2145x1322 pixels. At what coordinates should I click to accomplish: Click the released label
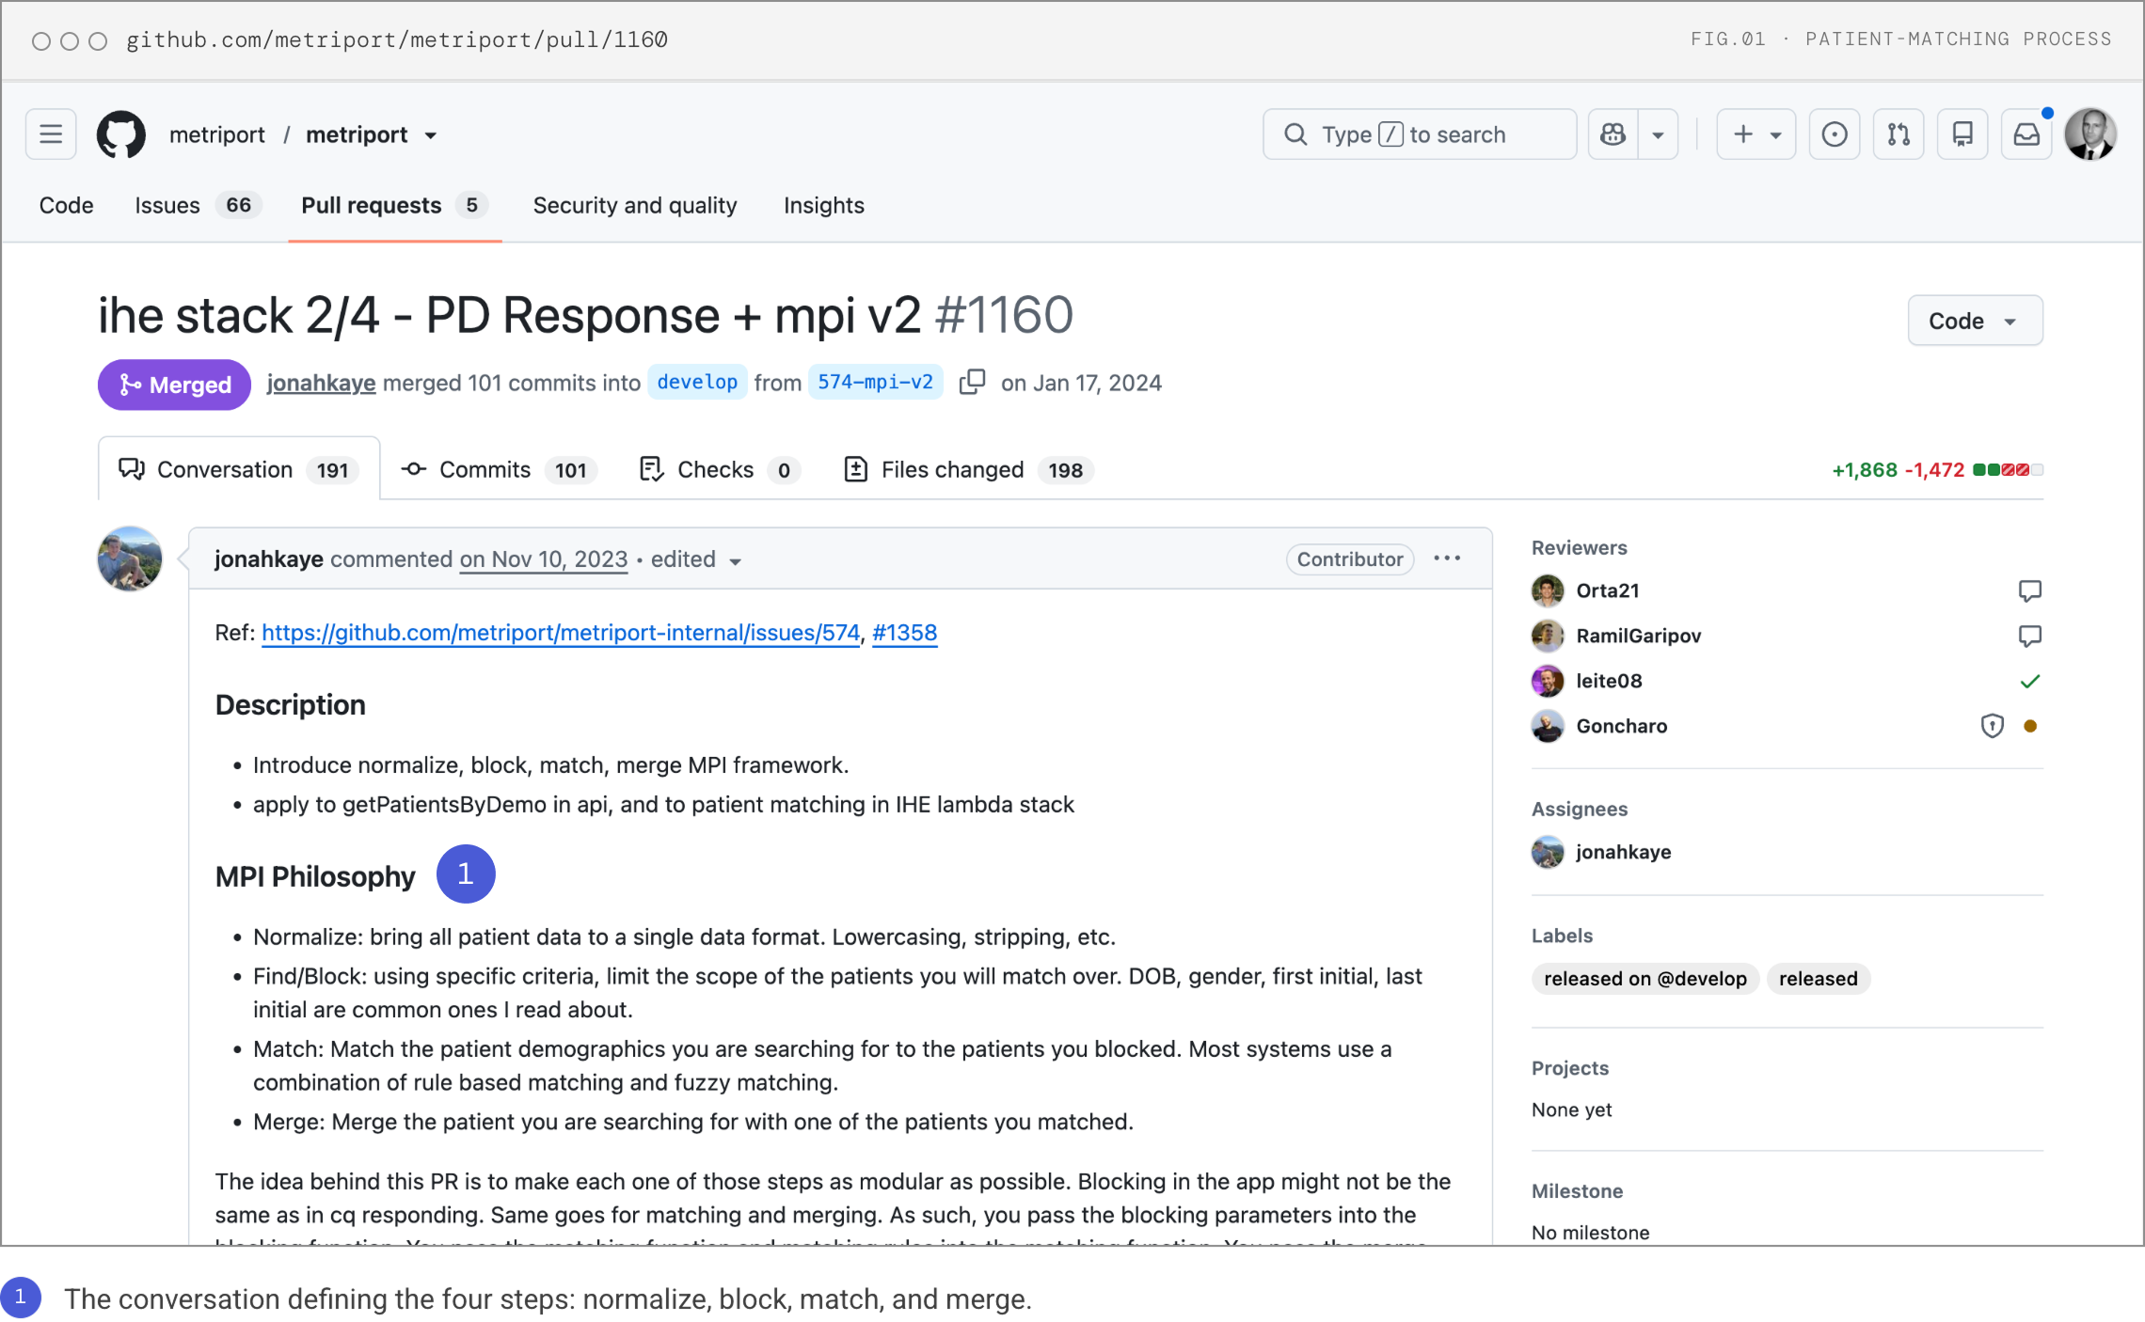(1819, 979)
